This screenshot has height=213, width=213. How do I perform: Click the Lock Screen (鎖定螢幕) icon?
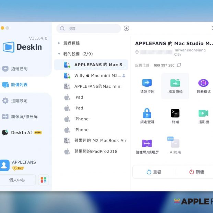[x=147, y=113]
